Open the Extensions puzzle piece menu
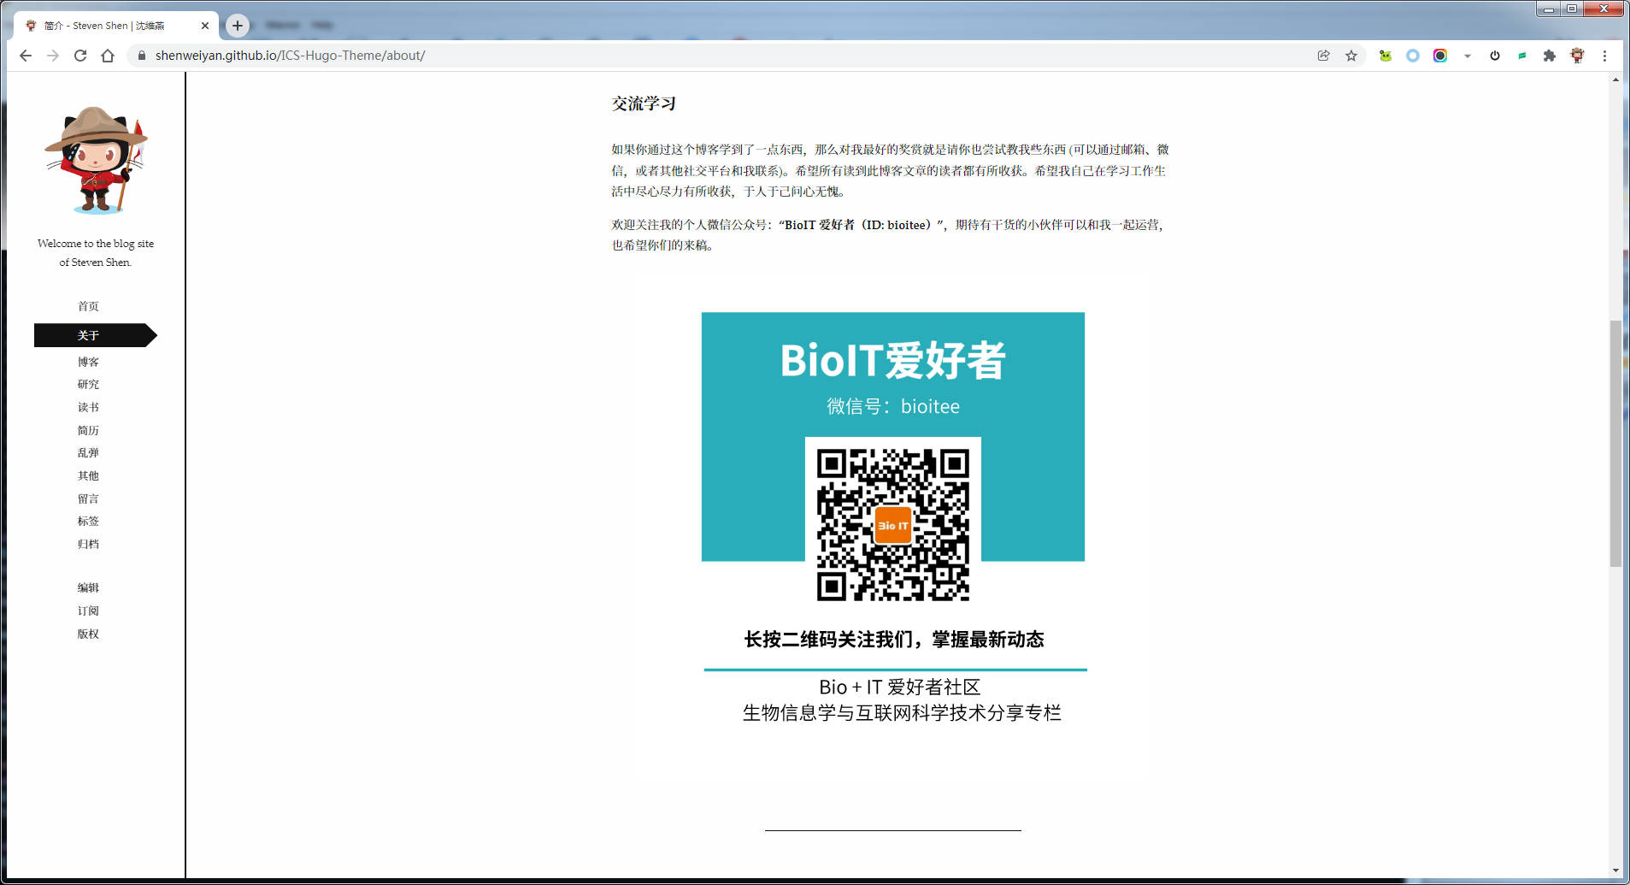 [1550, 56]
